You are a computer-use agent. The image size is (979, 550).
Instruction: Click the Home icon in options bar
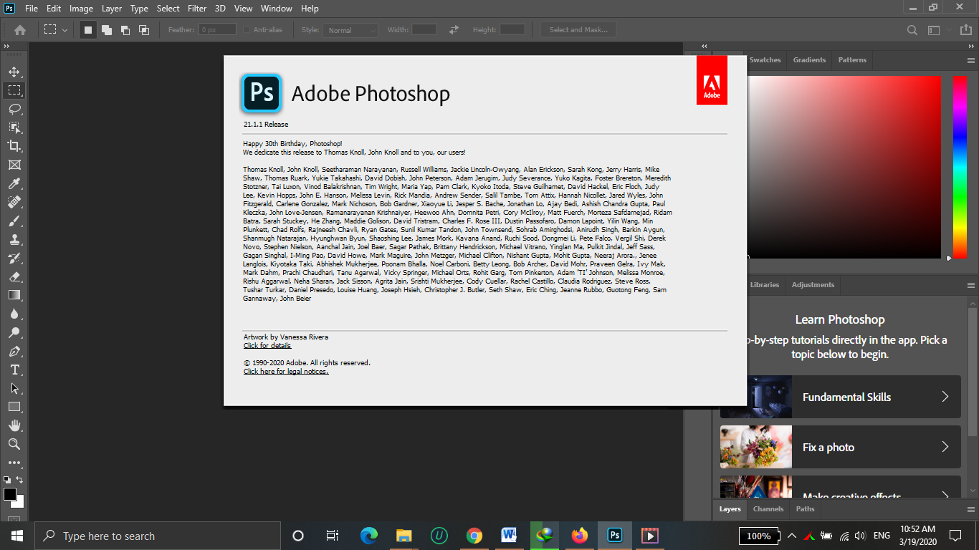tap(20, 30)
